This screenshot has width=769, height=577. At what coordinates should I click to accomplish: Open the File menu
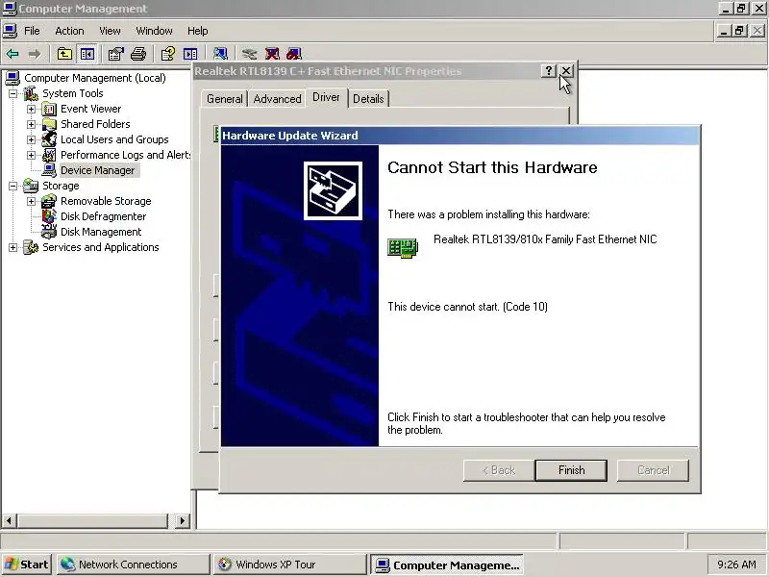pyautogui.click(x=32, y=31)
